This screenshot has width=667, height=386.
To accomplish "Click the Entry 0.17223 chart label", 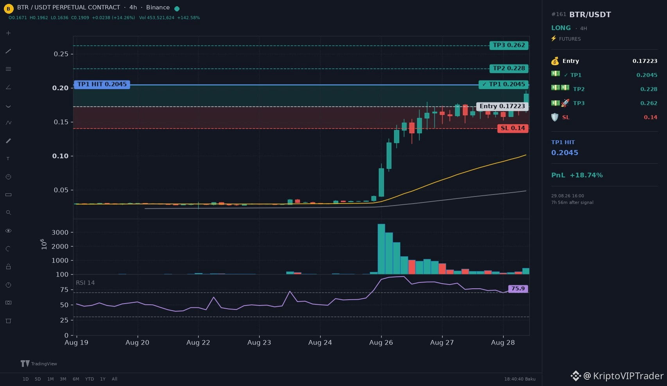I will point(502,106).
